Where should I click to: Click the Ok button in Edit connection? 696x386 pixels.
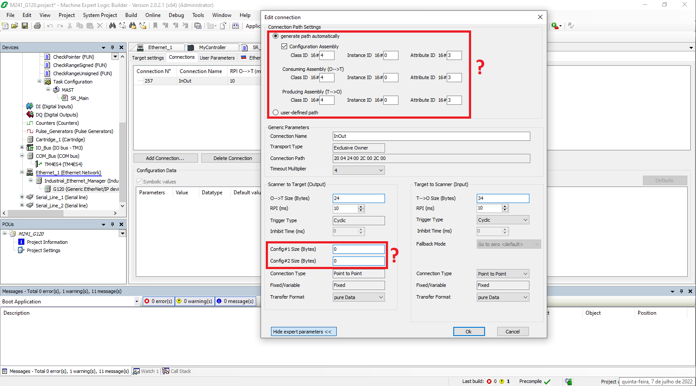click(x=468, y=332)
